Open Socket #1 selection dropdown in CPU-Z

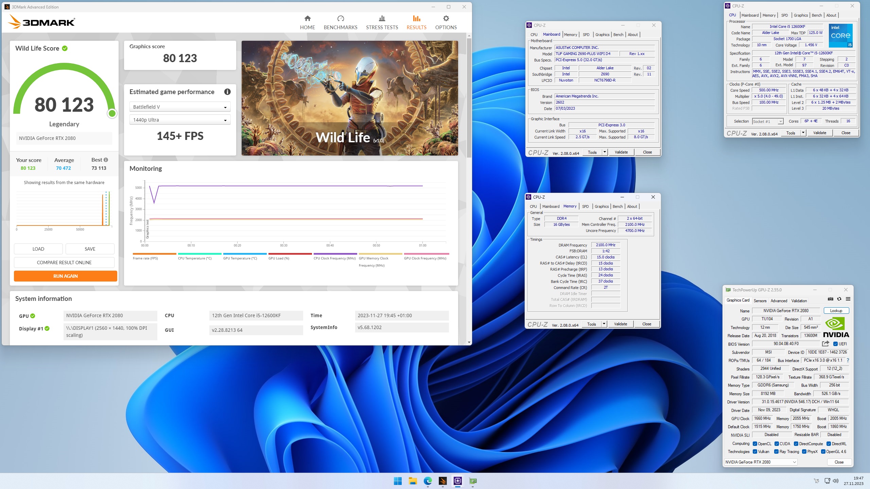tap(768, 122)
